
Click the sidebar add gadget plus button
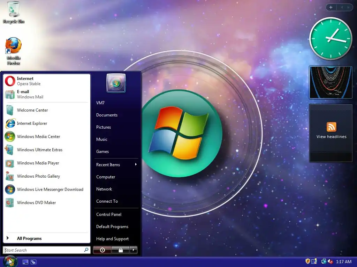click(331, 7)
